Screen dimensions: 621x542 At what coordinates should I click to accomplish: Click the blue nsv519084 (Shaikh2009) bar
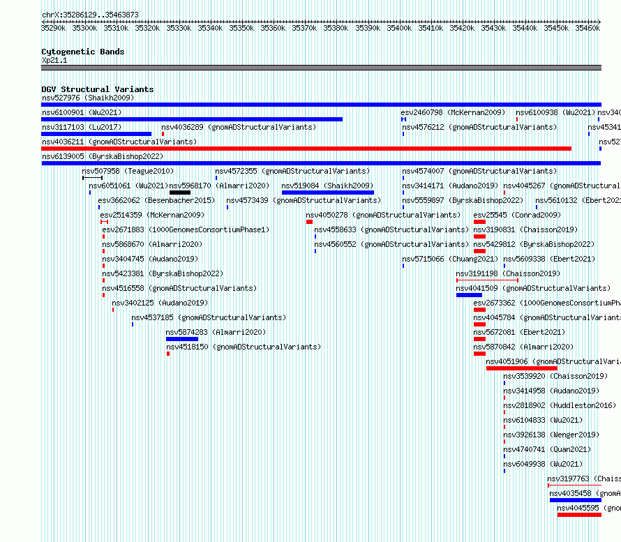click(328, 193)
